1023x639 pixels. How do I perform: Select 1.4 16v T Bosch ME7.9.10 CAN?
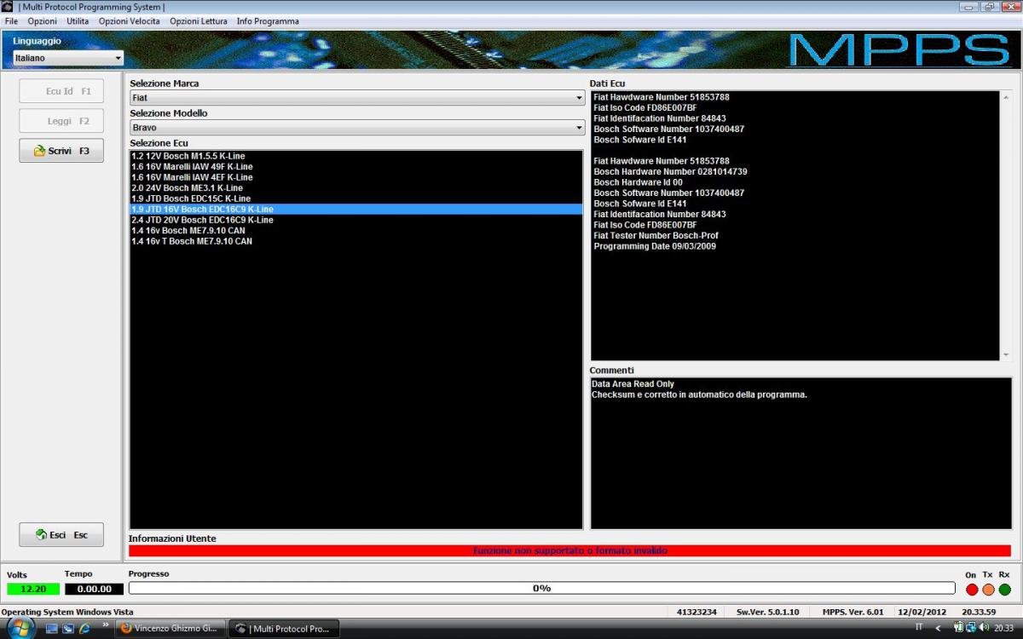tap(356, 241)
